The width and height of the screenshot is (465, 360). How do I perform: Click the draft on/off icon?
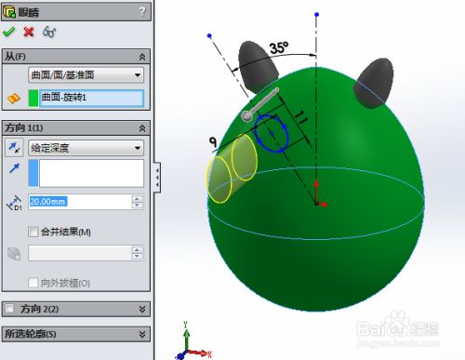click(x=14, y=253)
